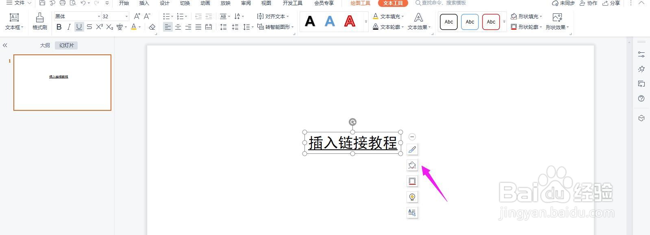650x235 pixels.
Task: Click the 格式刷 format painter icon
Action: coord(39,22)
